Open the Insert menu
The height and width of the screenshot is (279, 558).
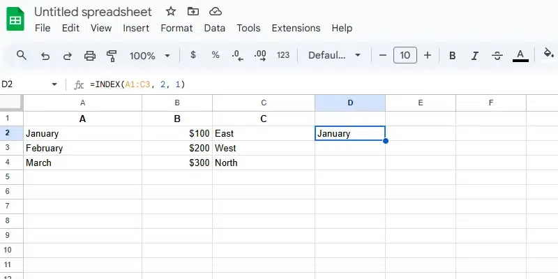tap(136, 28)
